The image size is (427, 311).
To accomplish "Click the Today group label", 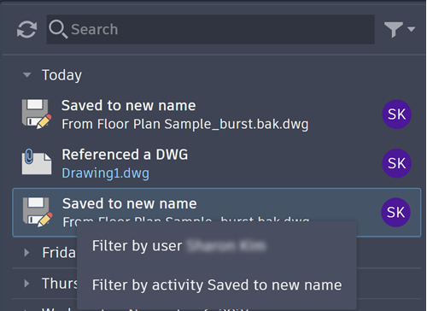I will click(x=61, y=75).
